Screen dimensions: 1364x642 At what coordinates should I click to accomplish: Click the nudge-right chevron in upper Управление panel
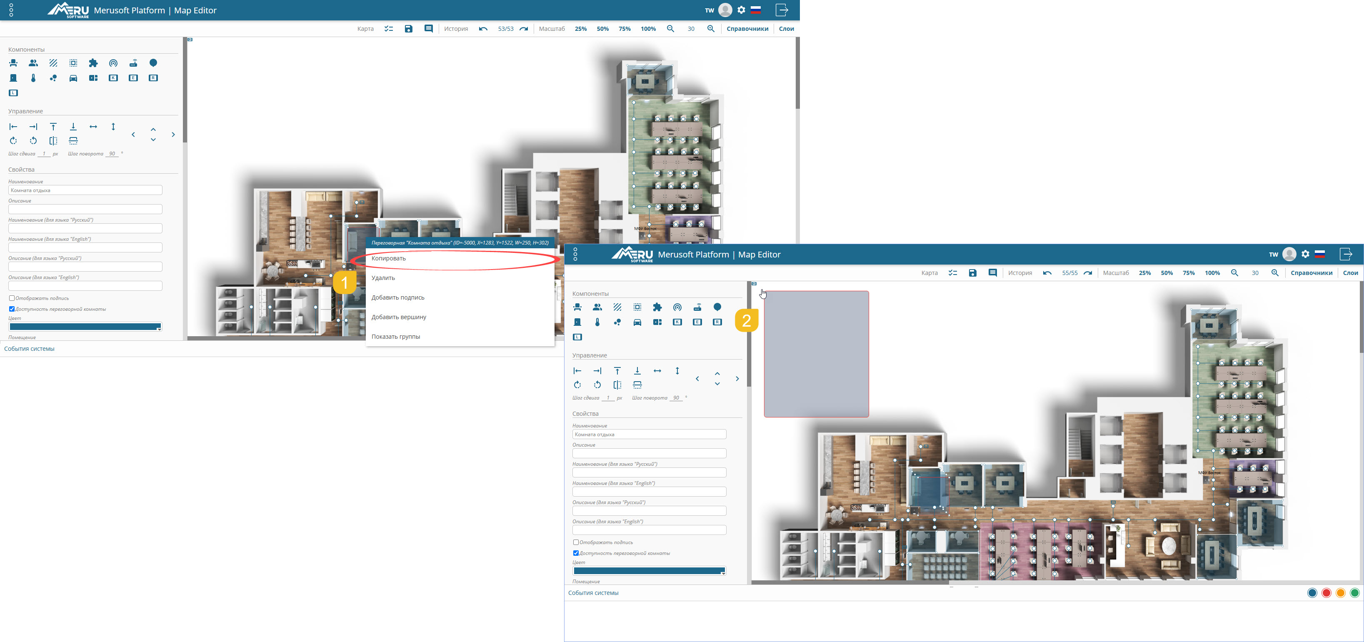tap(173, 135)
